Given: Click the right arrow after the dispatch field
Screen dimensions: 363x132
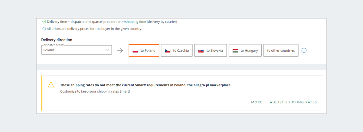Looking at the screenshot, I should pyautogui.click(x=120, y=50).
